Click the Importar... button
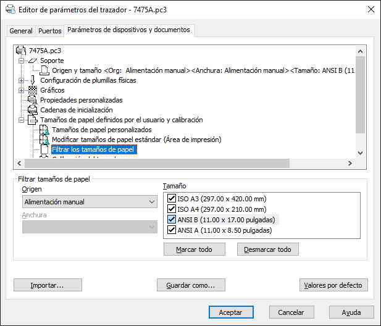The height and width of the screenshot is (326, 381). [x=48, y=285]
